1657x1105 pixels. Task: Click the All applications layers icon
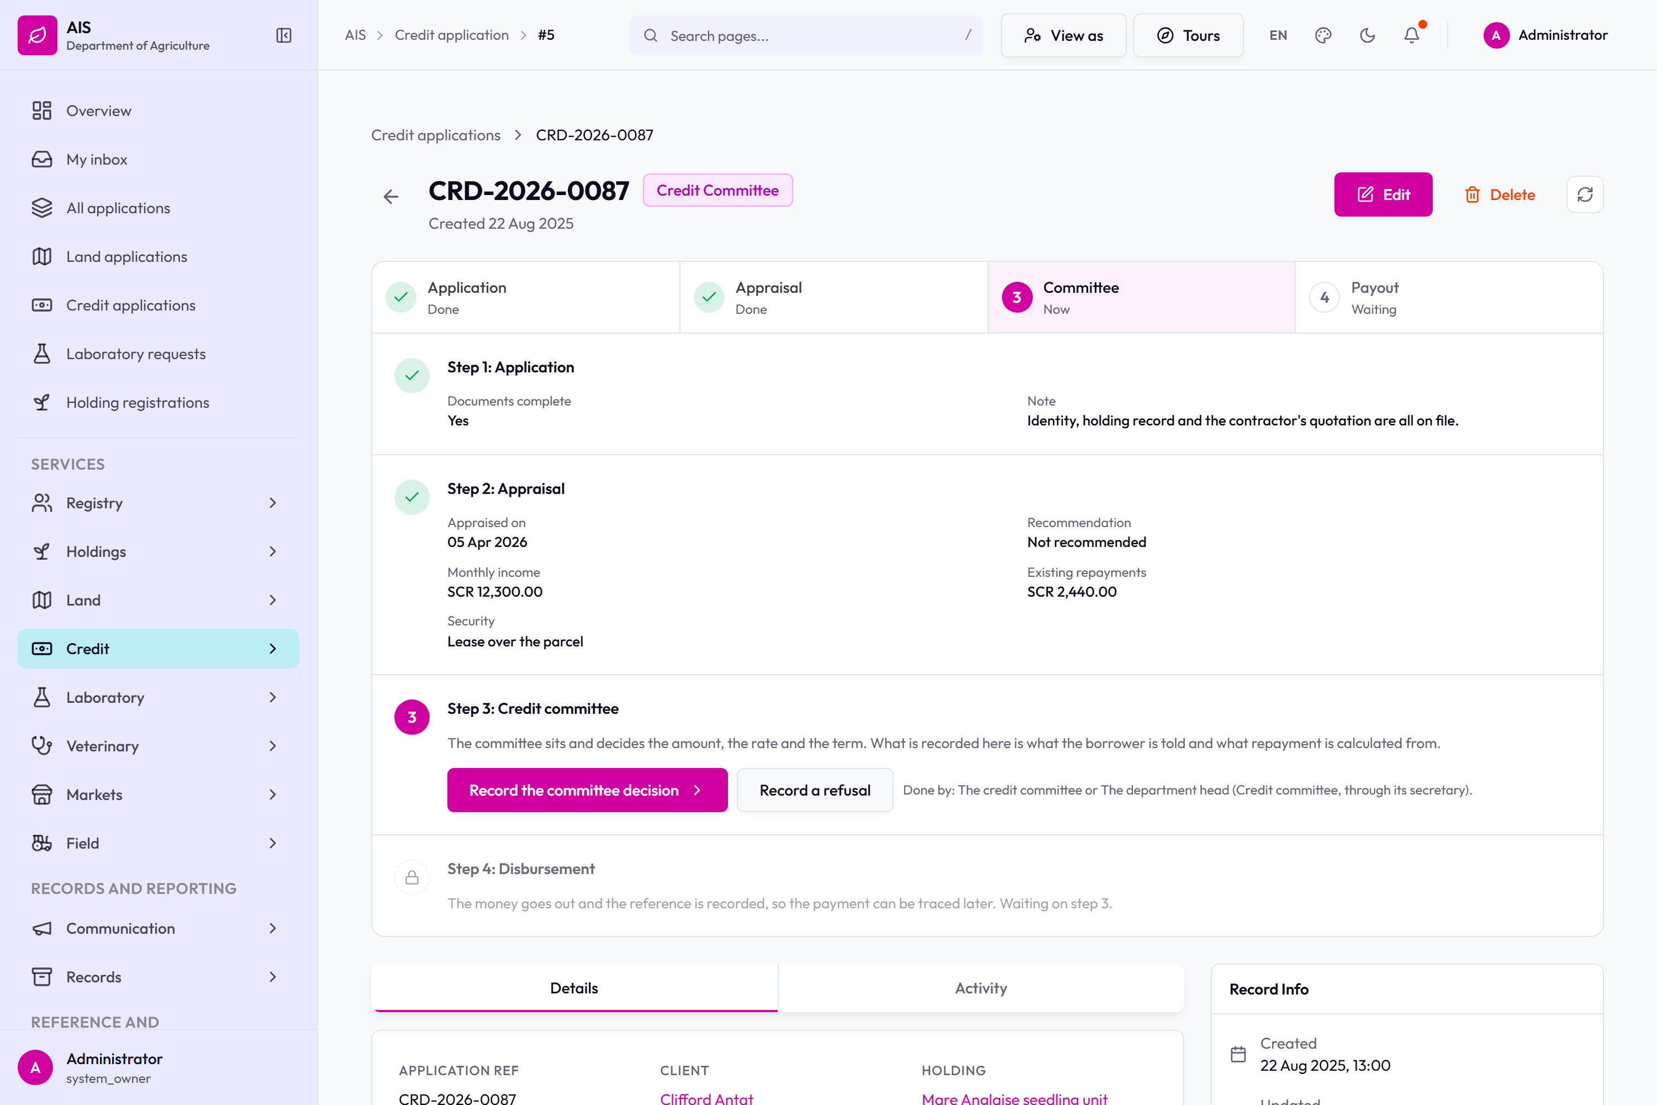[x=41, y=208]
